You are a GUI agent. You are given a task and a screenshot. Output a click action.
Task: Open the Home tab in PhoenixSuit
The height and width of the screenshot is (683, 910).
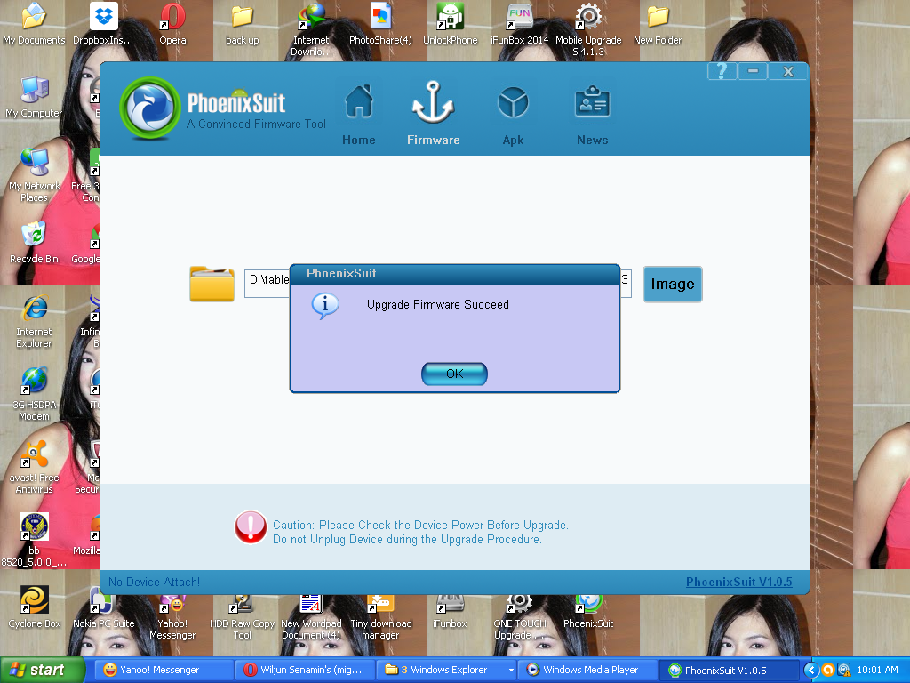point(358,114)
